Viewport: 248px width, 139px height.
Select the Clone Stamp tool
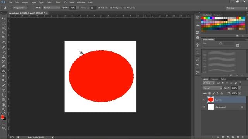[x=3, y=57]
